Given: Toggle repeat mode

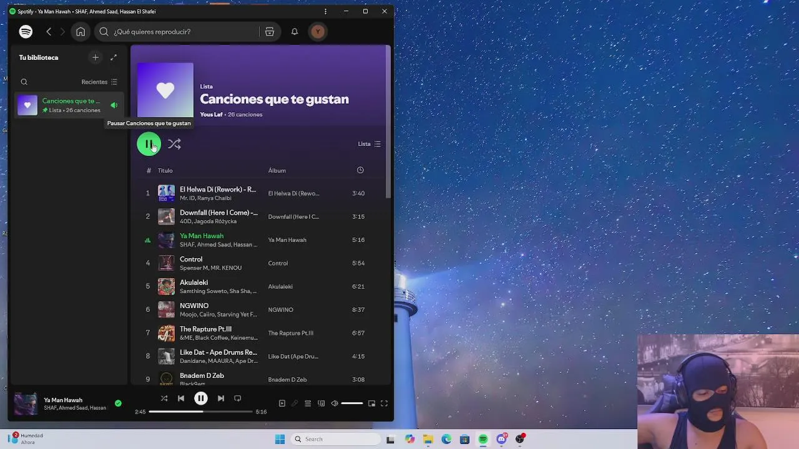Looking at the screenshot, I should click(237, 398).
